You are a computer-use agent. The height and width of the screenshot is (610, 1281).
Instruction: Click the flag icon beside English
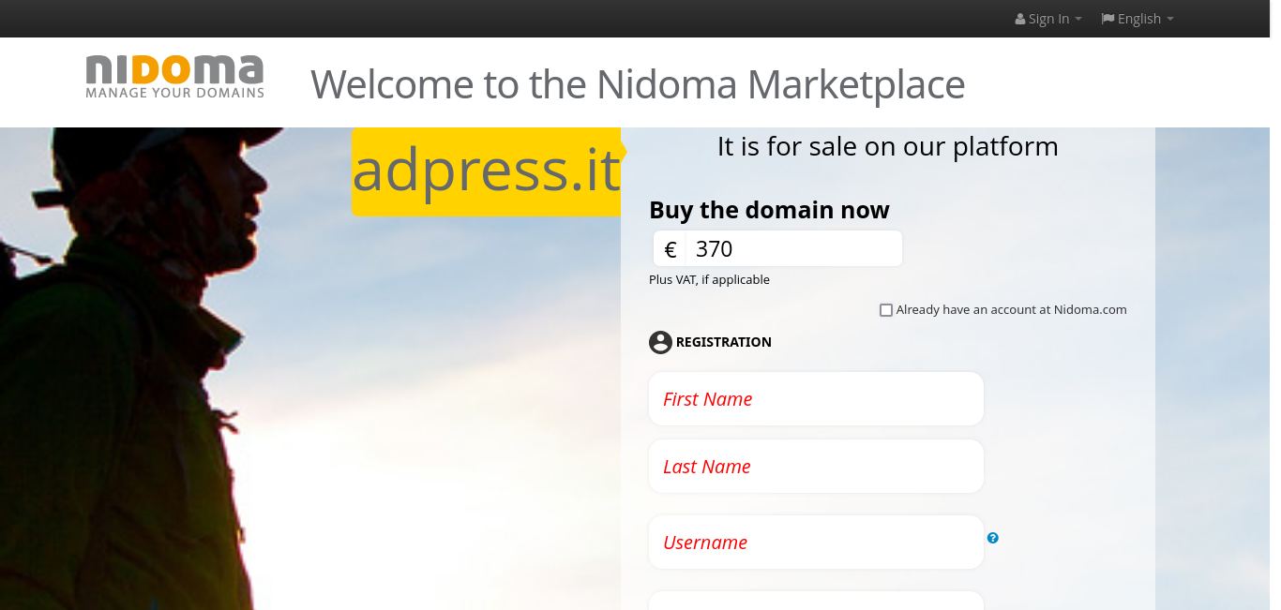[1108, 19]
